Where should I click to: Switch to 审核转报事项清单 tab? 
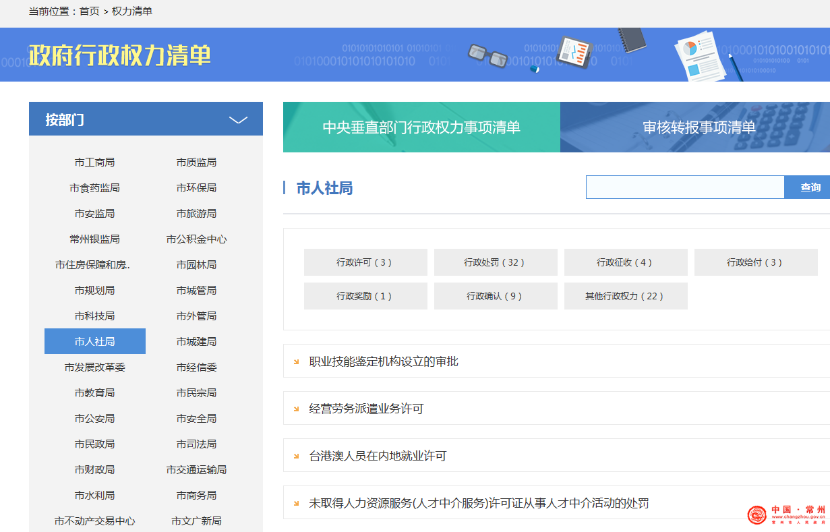coord(699,127)
